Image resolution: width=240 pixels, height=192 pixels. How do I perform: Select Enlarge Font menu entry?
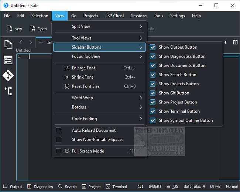point(83,68)
